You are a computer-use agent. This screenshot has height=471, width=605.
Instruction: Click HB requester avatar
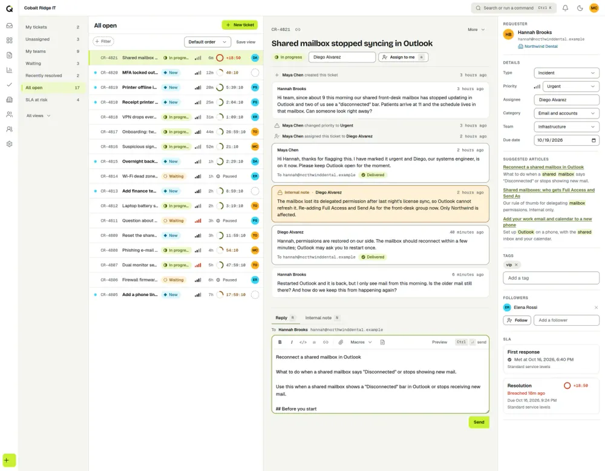coord(509,35)
